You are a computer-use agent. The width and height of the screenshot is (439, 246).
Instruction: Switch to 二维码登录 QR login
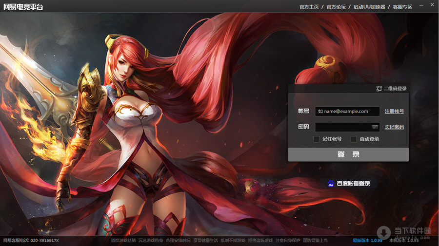(391, 89)
